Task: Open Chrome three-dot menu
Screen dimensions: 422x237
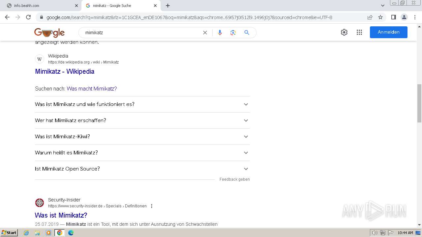Action: pos(415,17)
